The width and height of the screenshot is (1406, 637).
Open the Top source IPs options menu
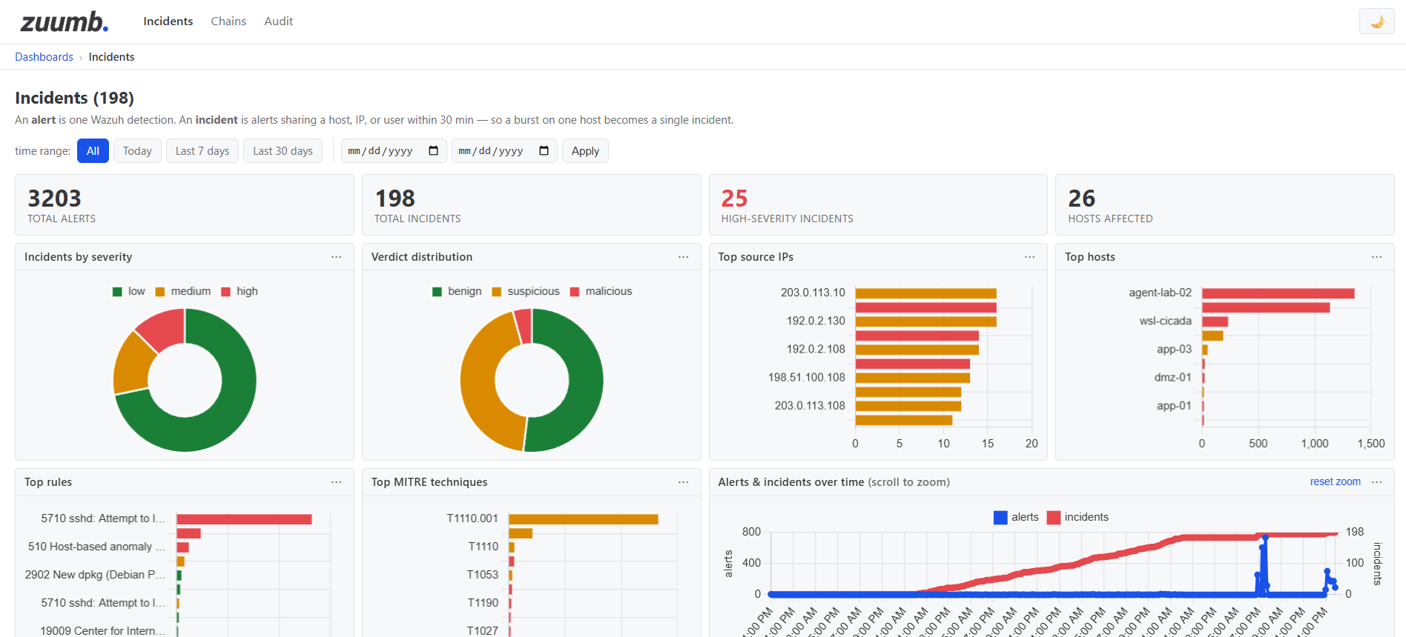(1030, 257)
